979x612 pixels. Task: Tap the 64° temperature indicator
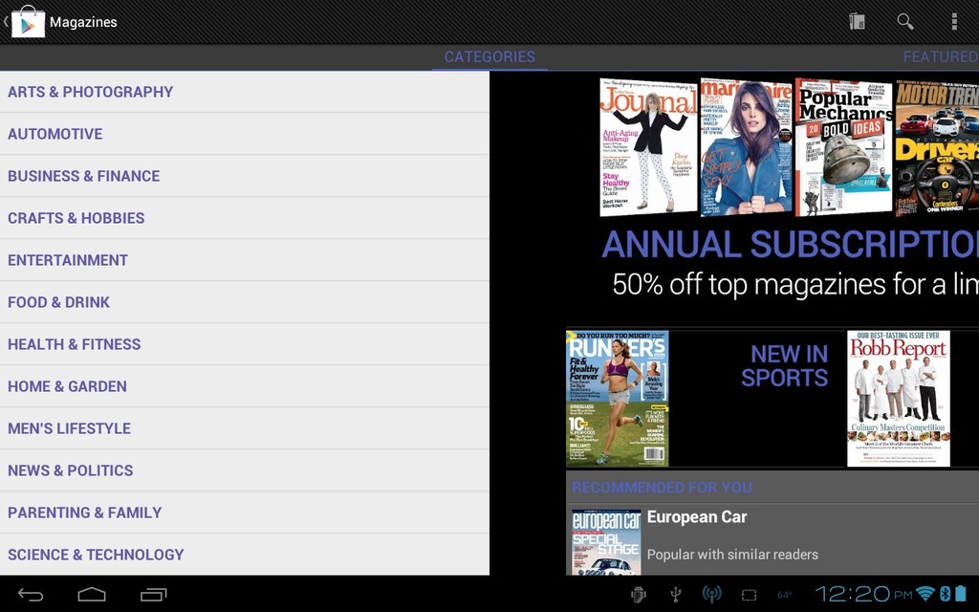785,595
